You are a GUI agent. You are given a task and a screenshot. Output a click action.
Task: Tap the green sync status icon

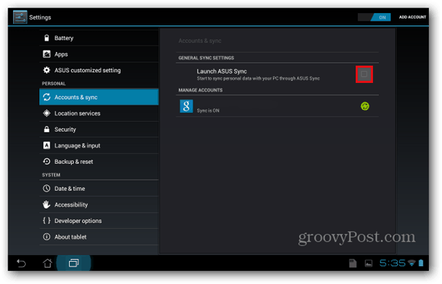(x=365, y=106)
